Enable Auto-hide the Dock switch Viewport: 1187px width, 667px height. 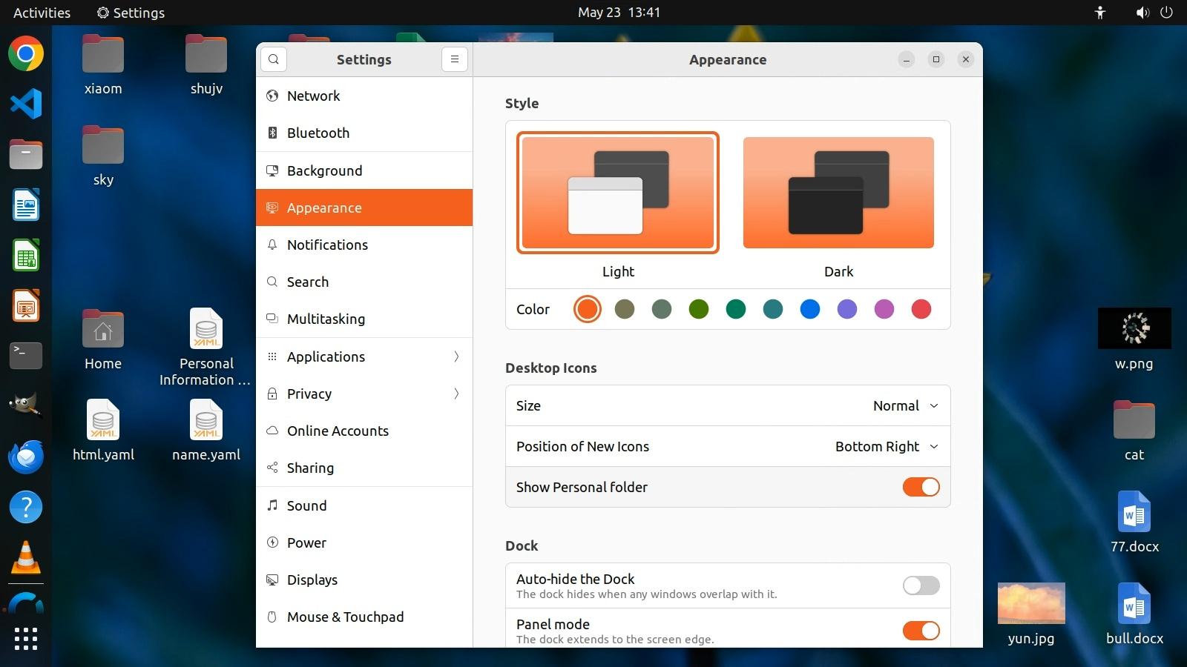[x=921, y=585]
